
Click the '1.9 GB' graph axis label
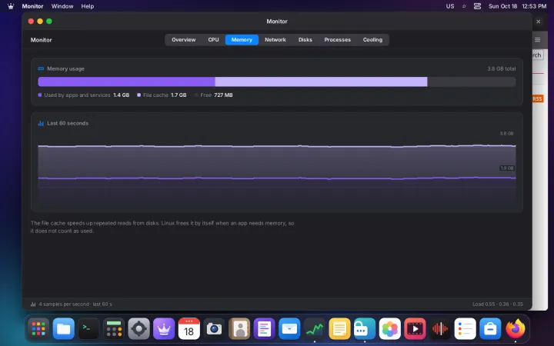tap(506, 168)
